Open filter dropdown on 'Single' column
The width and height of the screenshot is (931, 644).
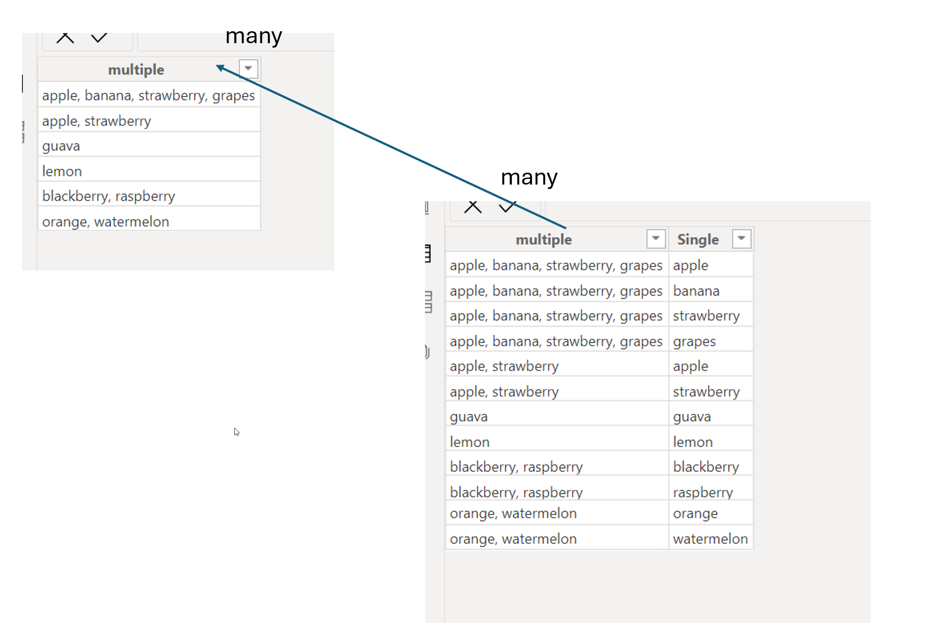tap(742, 239)
